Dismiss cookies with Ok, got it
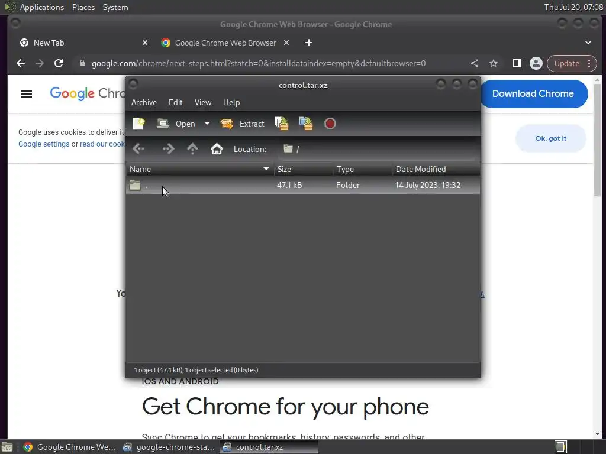Viewport: 606px width, 454px height. point(551,138)
